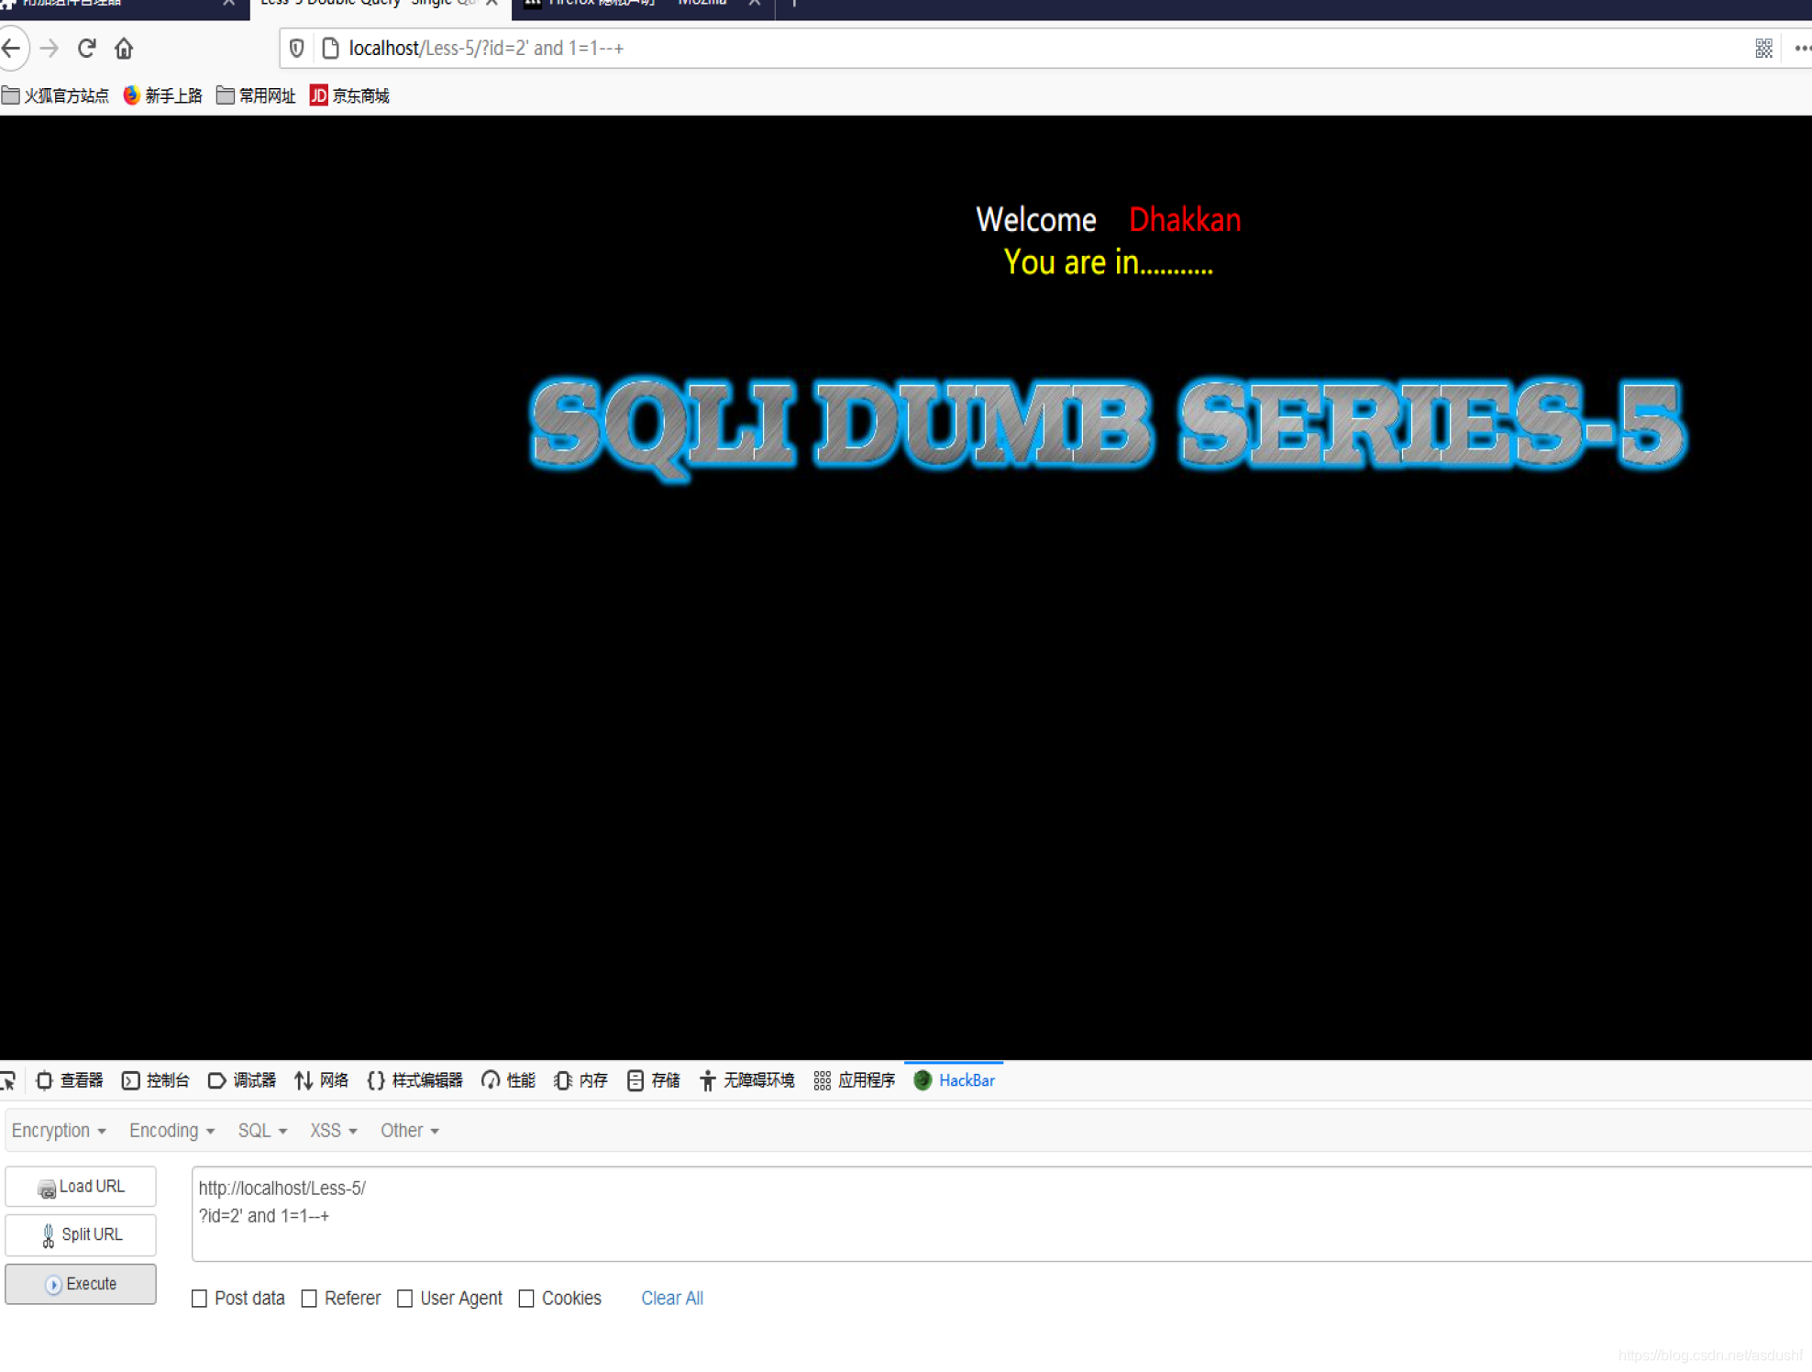Go back using the back arrow
1812x1372 pixels.
pos(11,49)
